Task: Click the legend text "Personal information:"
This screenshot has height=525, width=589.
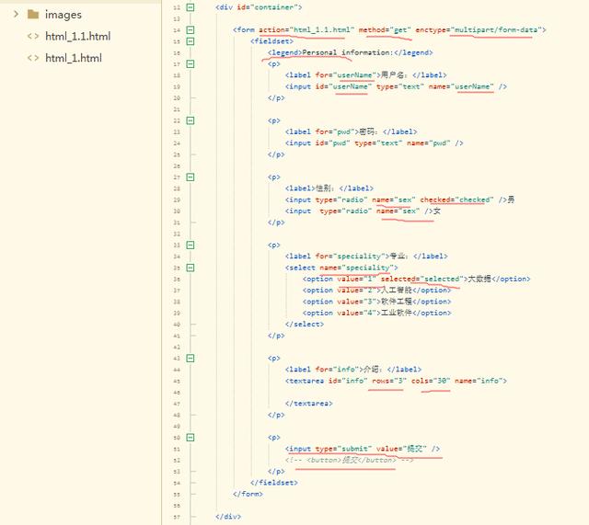Action: pyautogui.click(x=348, y=52)
